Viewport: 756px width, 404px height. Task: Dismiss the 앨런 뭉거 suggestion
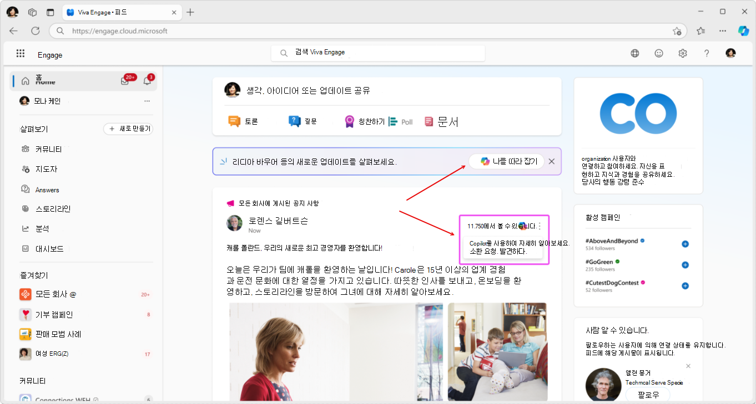coord(688,366)
